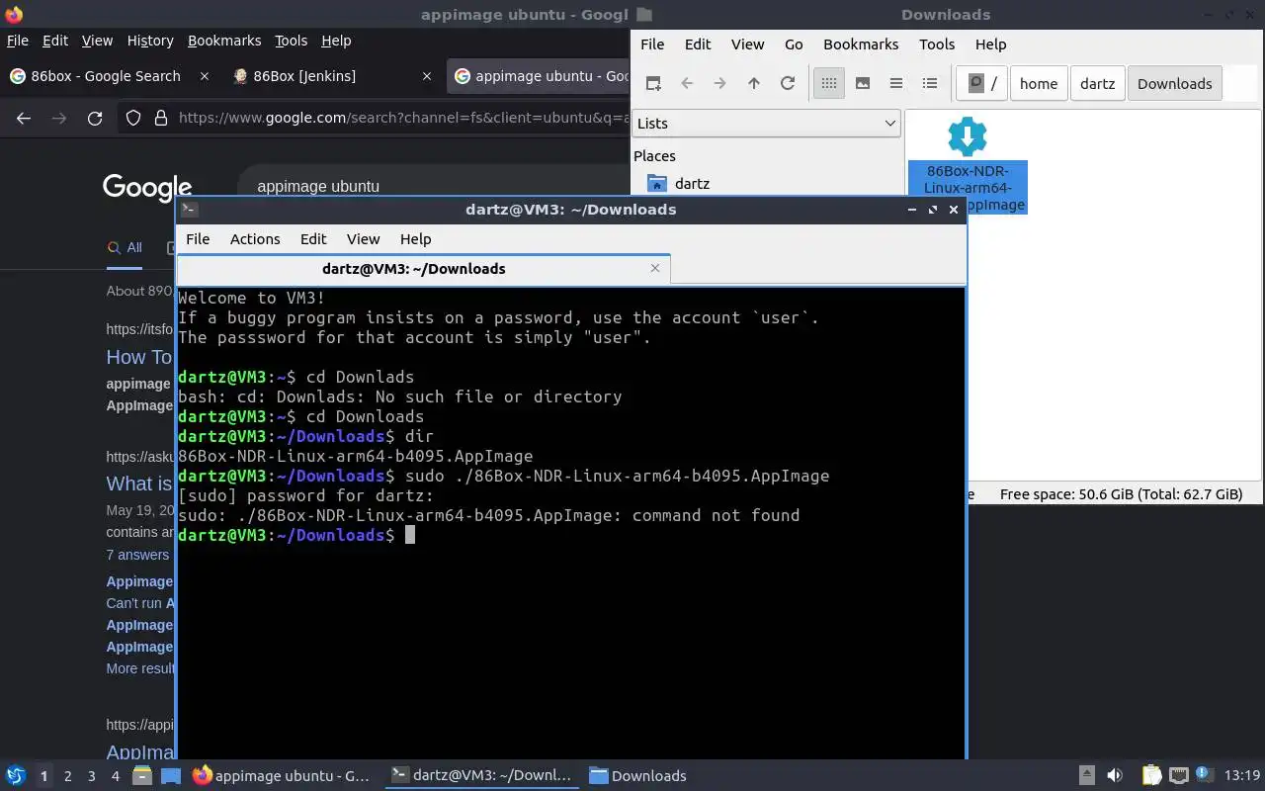Click the Downloads path button
The height and width of the screenshot is (791, 1265).
coord(1174,84)
